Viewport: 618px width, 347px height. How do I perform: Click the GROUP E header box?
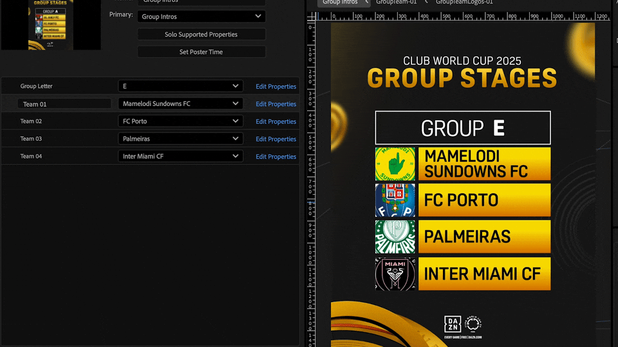[x=463, y=128]
